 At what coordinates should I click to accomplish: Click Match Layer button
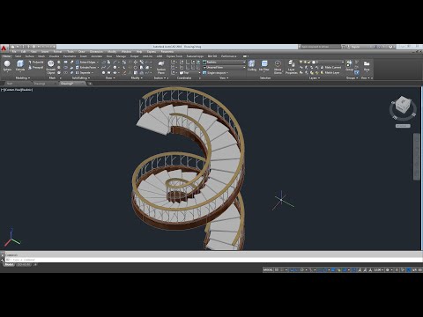330,73
